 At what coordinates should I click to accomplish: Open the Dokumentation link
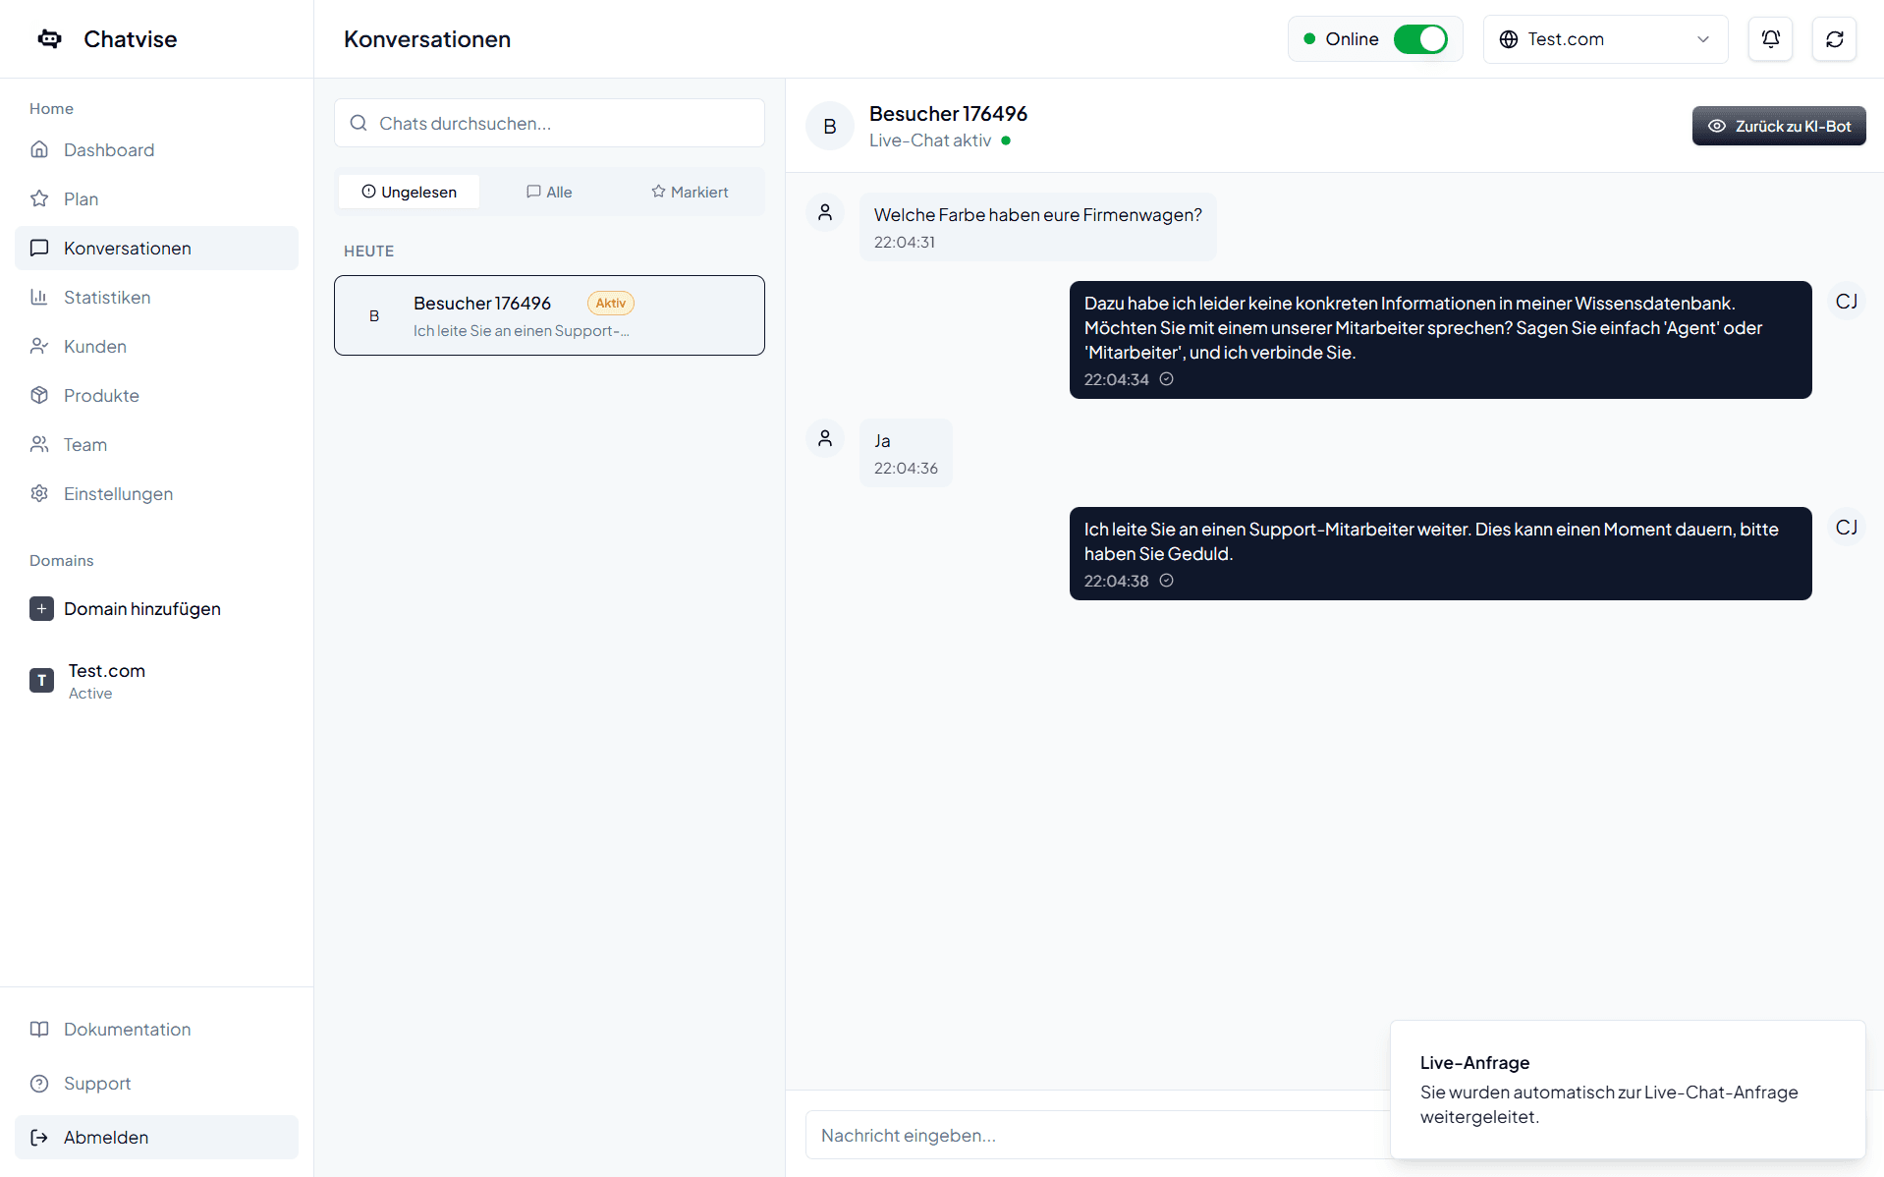(127, 1030)
